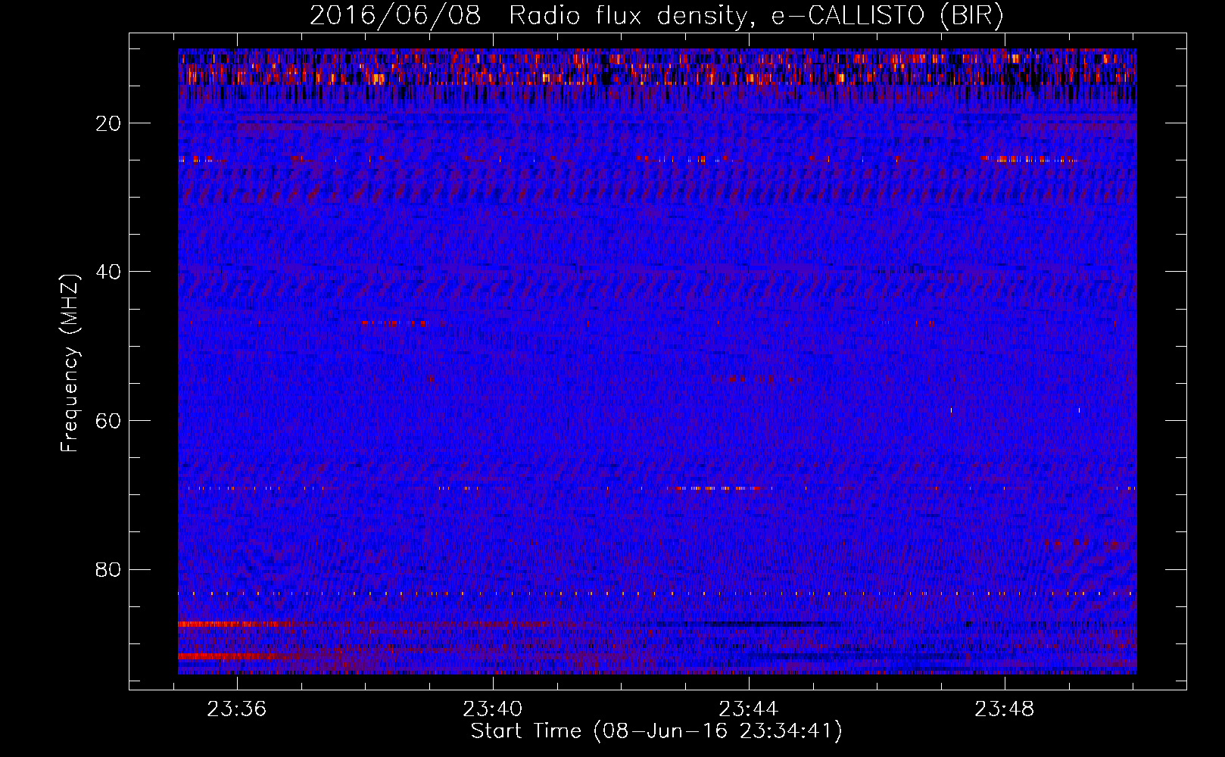Screen dimensions: 1225x757
Task: Click the 80 MHz frequency tick label
Action: point(109,569)
